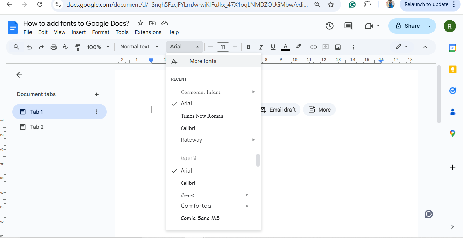This screenshot has height=238, width=463.
Task: Click the Docs home logo
Action: coord(13,27)
